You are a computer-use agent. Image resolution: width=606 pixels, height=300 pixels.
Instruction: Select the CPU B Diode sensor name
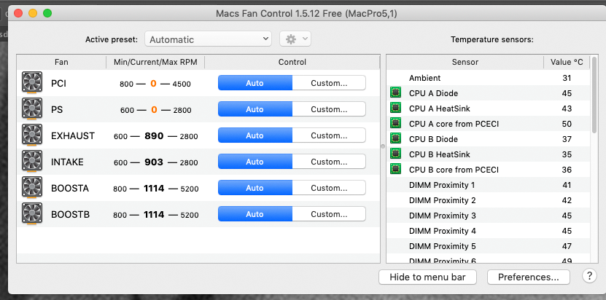tap(433, 139)
